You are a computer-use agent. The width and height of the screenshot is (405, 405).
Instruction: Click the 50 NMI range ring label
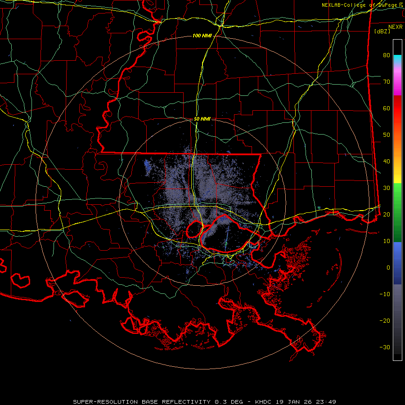202,119
